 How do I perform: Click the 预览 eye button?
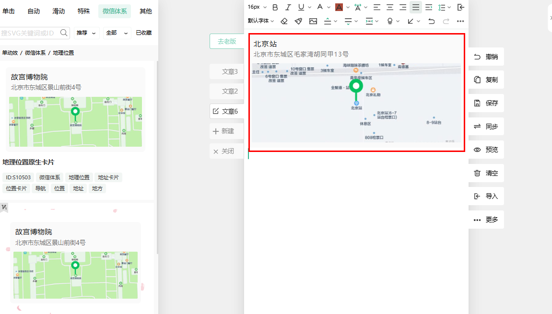[x=486, y=150]
